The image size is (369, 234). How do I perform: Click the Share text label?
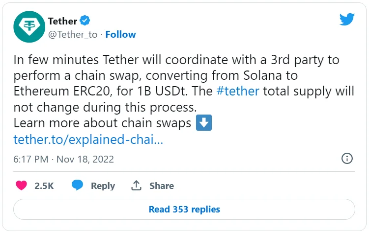point(162,186)
